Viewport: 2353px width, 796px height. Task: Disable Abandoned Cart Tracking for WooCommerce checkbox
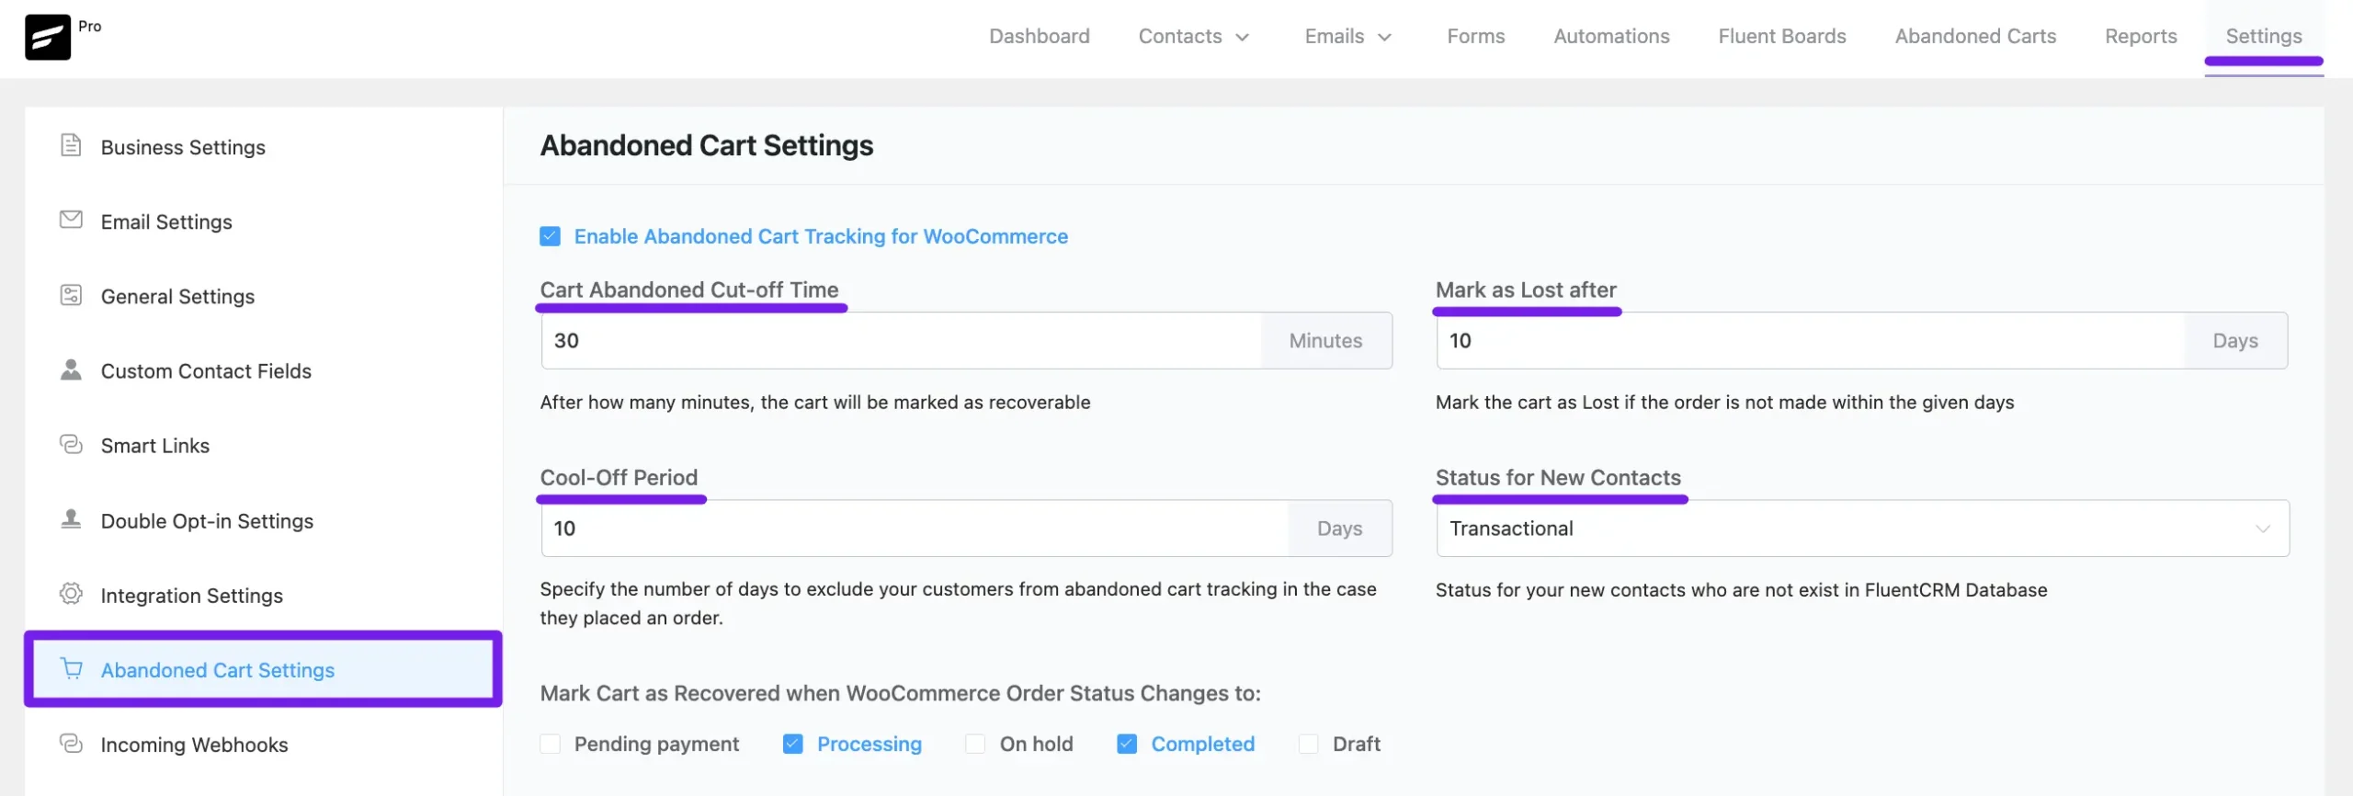point(551,237)
